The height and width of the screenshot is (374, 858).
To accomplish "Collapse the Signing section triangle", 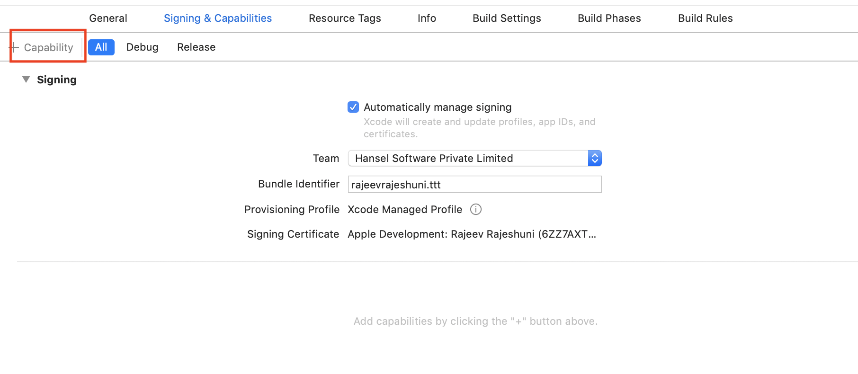I will 26,79.
